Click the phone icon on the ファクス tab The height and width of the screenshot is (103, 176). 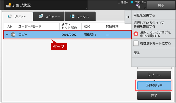(73, 16)
